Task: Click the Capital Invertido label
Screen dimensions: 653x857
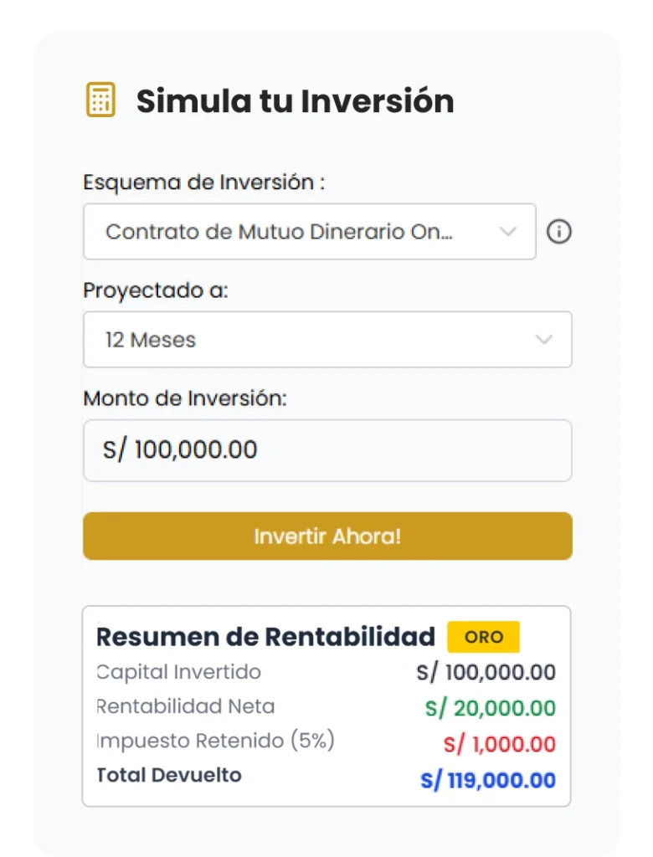Action: [179, 672]
